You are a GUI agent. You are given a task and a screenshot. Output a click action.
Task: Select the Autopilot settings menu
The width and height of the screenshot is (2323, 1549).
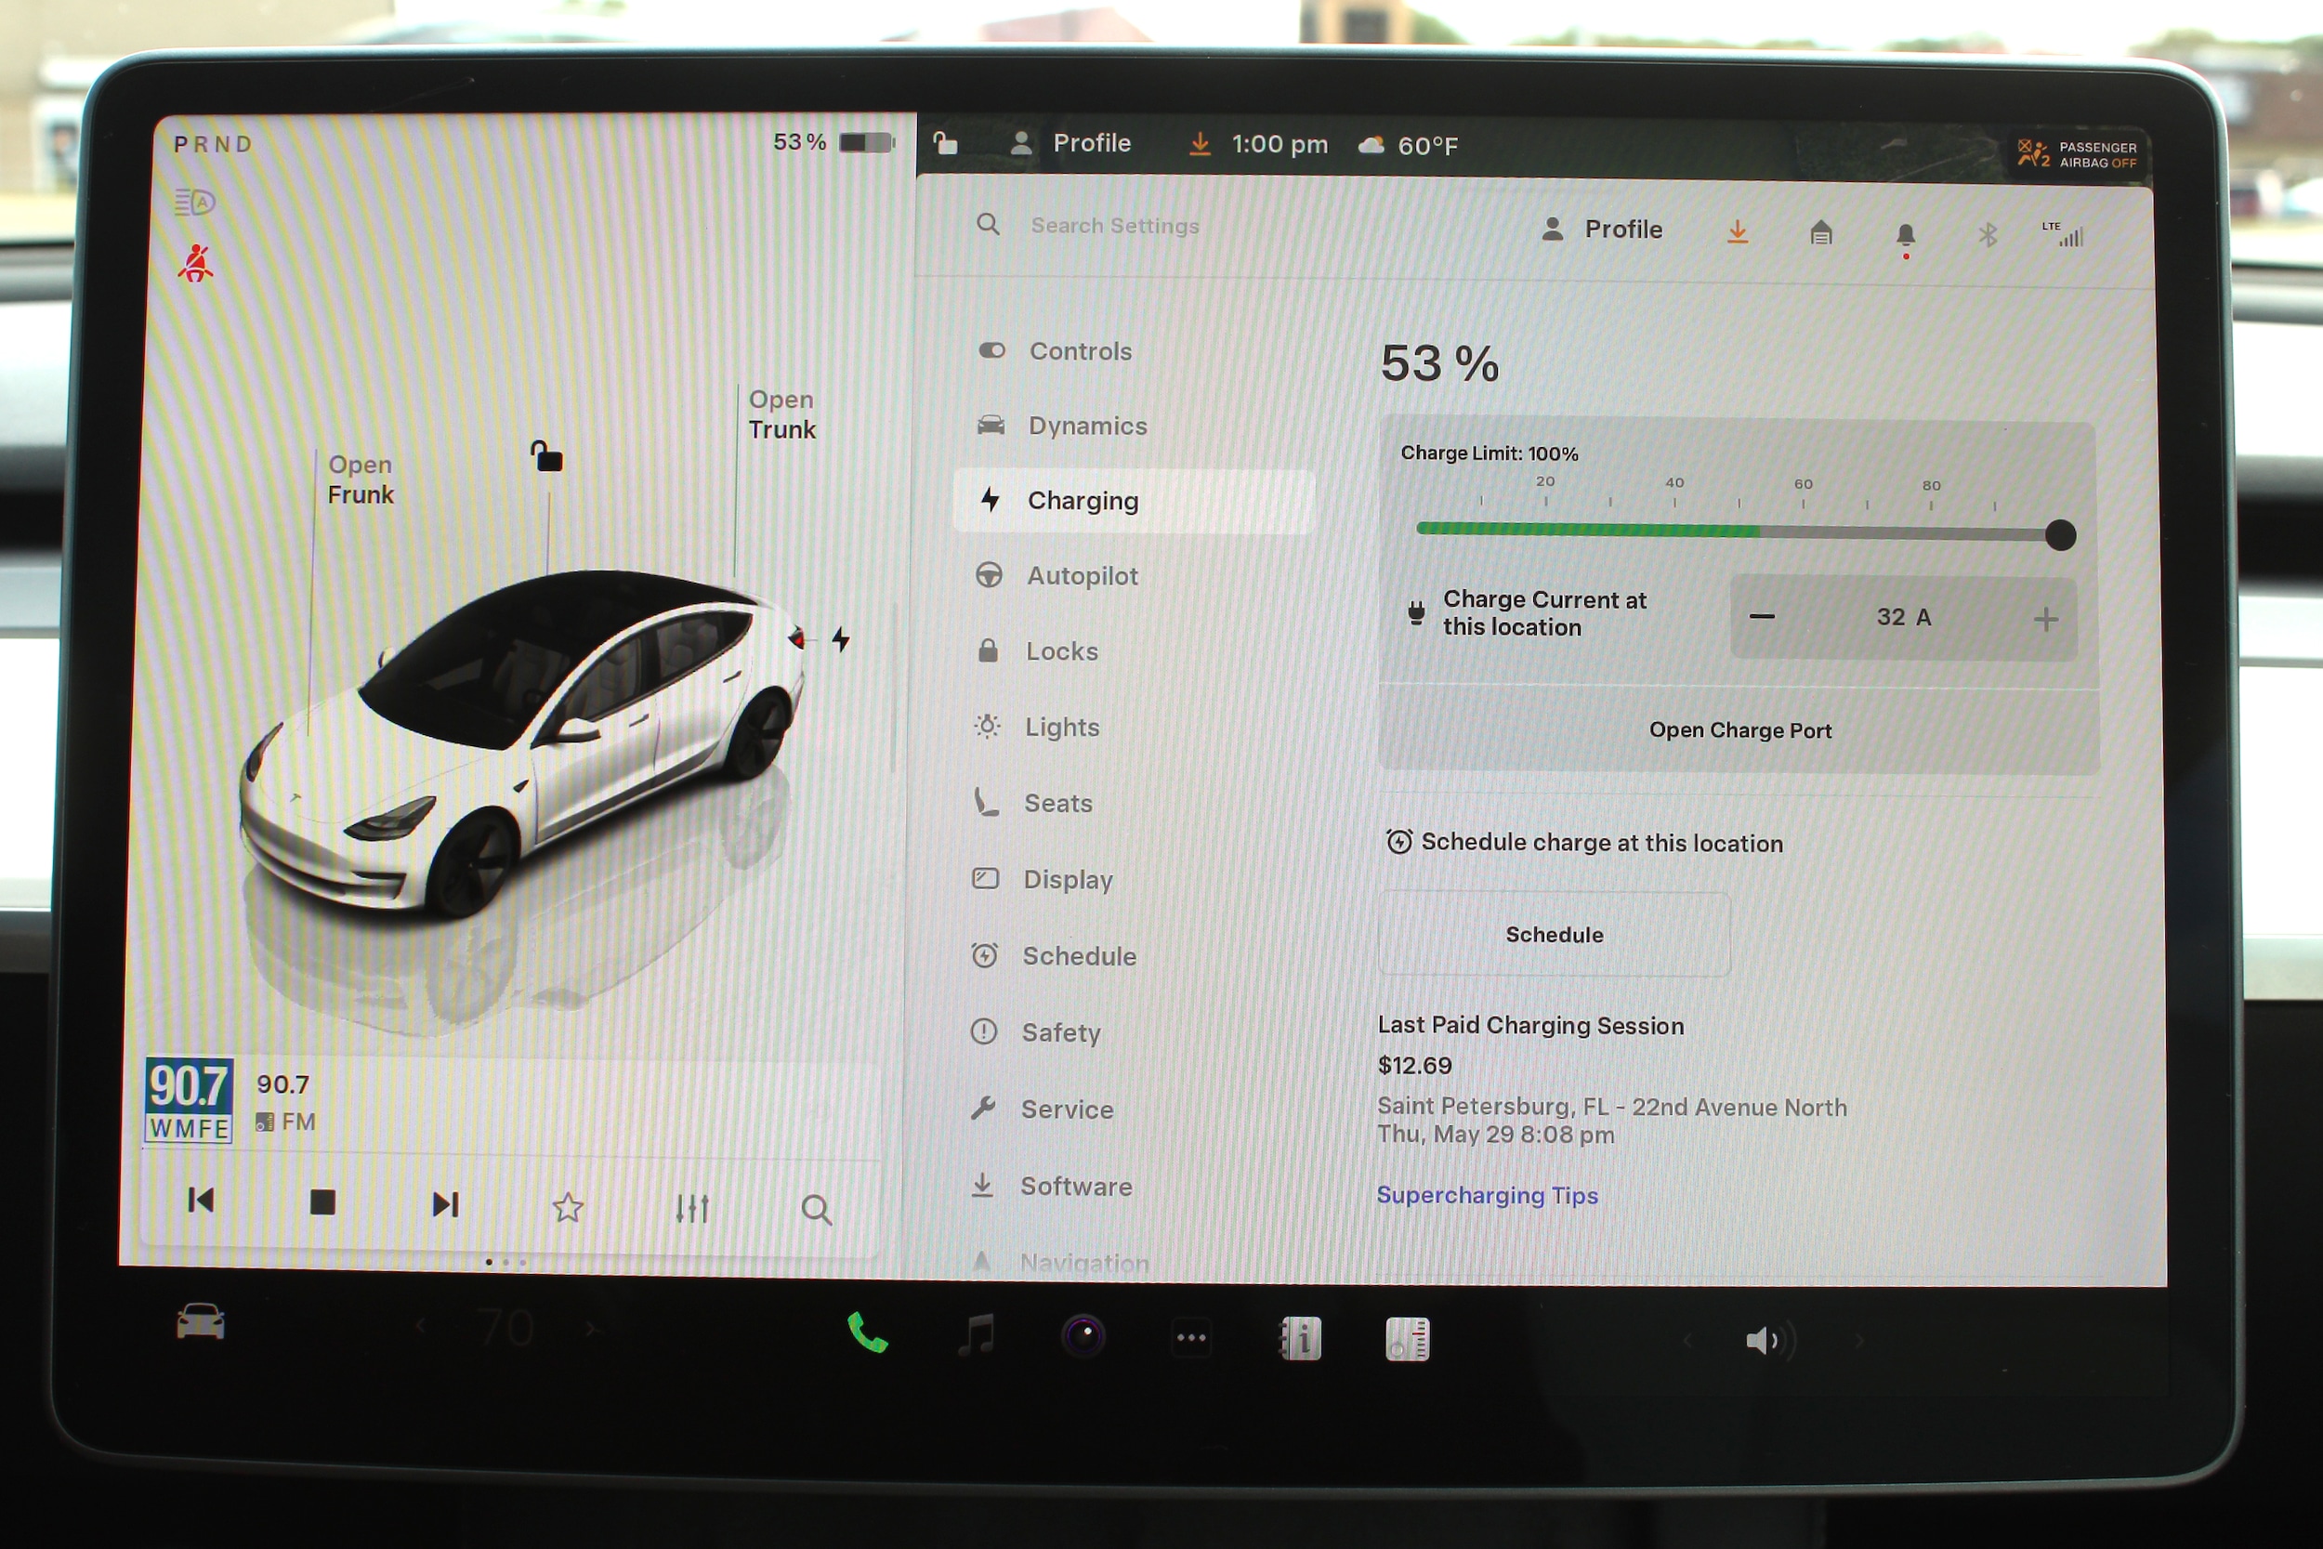click(x=1082, y=576)
